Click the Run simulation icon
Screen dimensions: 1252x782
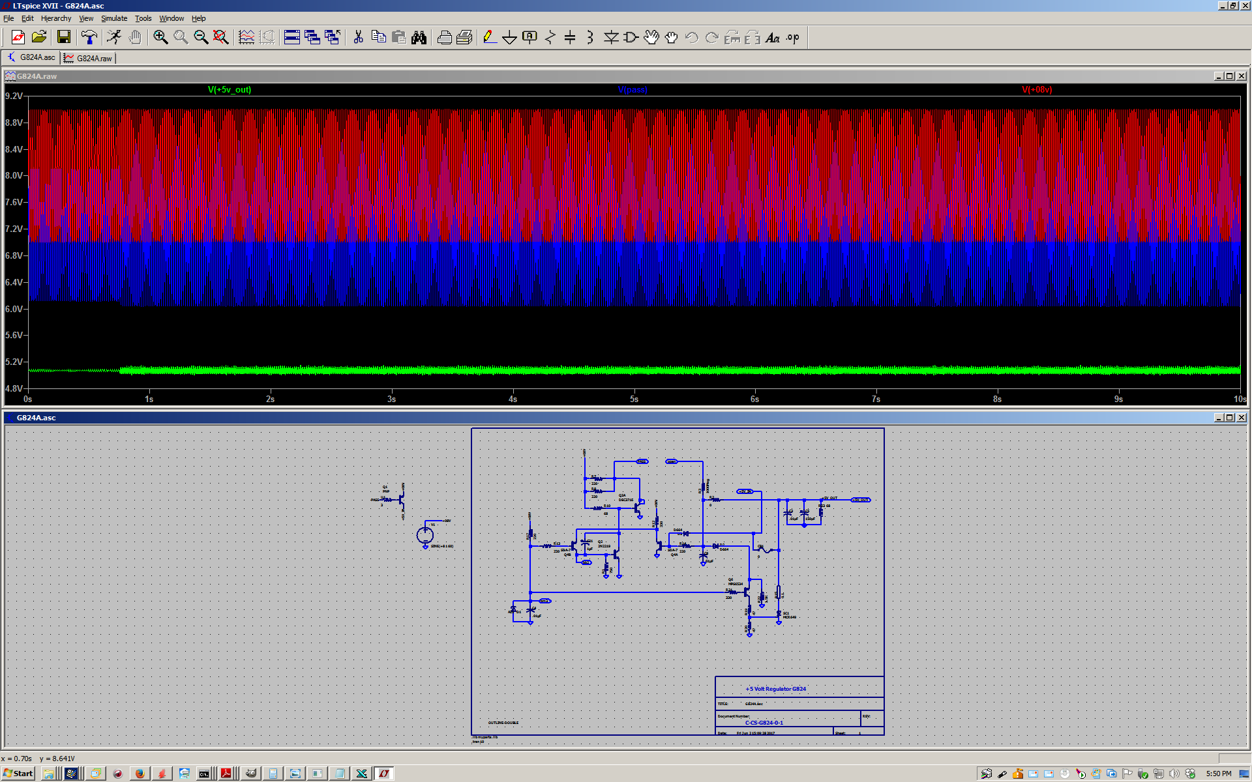pos(114,37)
